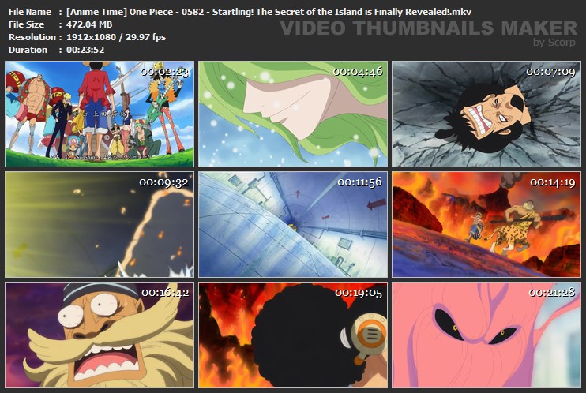
Task: Click the 00:23:52 duration value
Action: point(85,50)
